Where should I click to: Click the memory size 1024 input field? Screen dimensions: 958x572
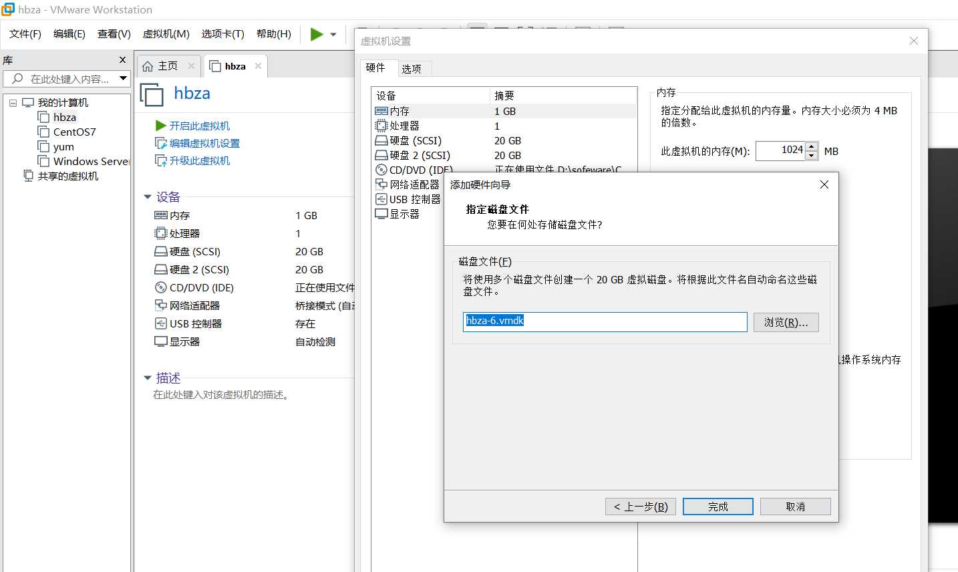point(780,150)
